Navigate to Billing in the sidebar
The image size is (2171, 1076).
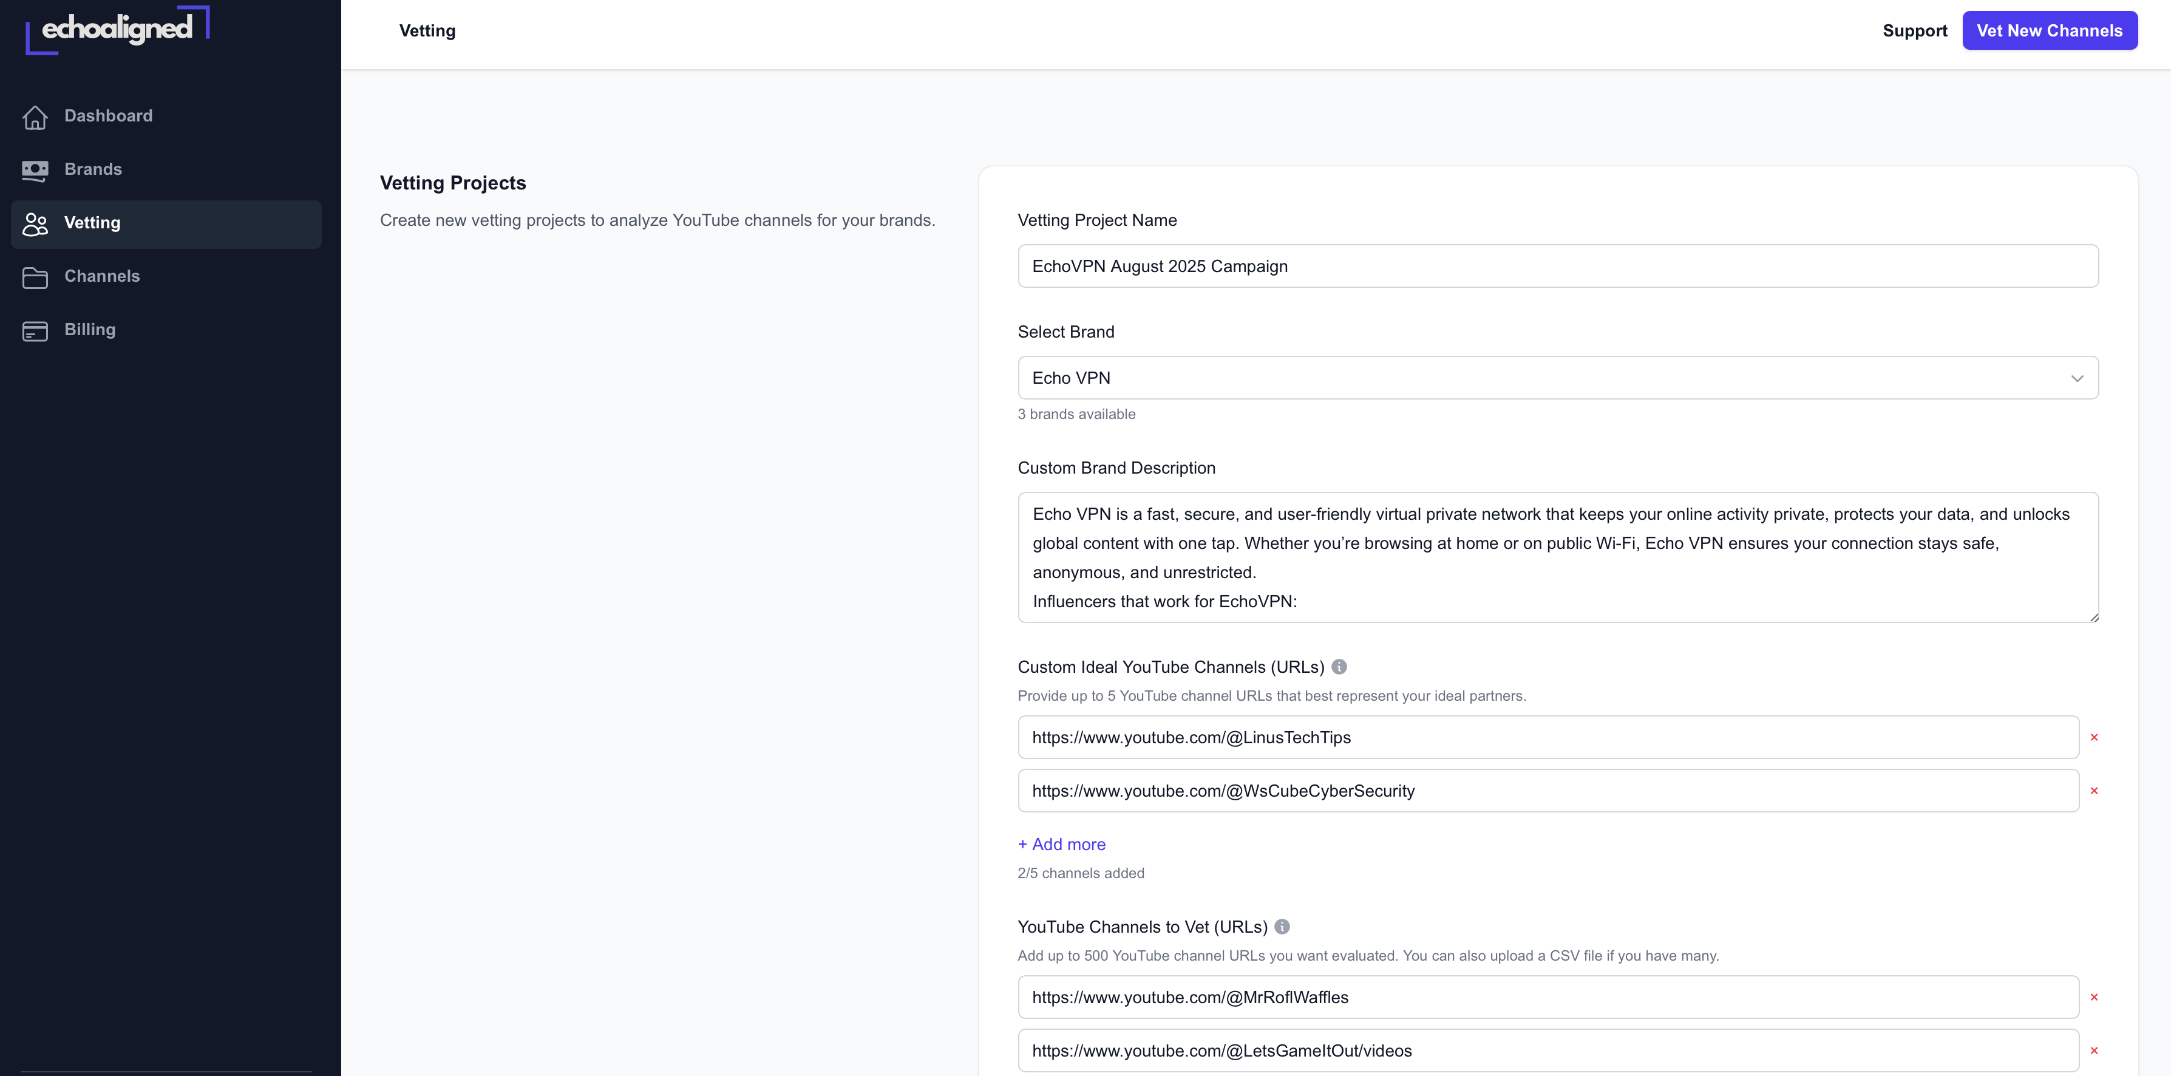(x=166, y=330)
